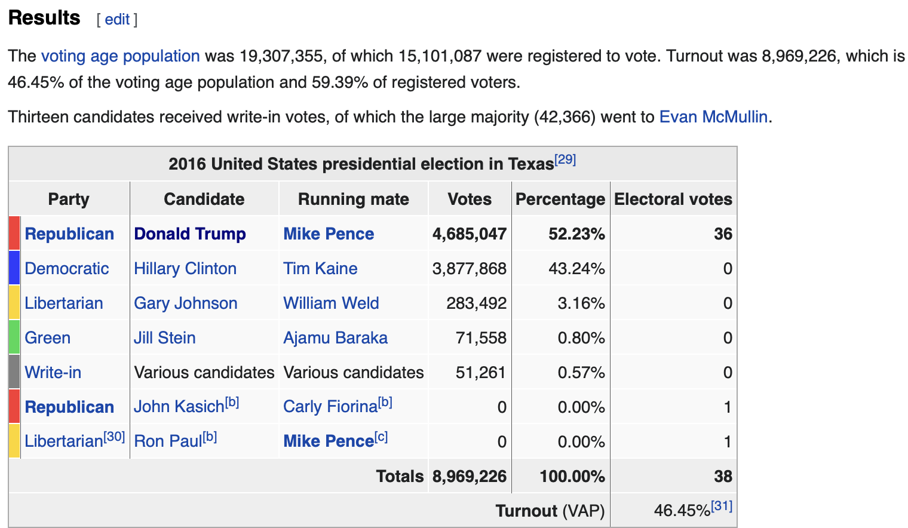Click the blue Democratic party color swatch
This screenshot has height=528, width=908.
click(14, 269)
